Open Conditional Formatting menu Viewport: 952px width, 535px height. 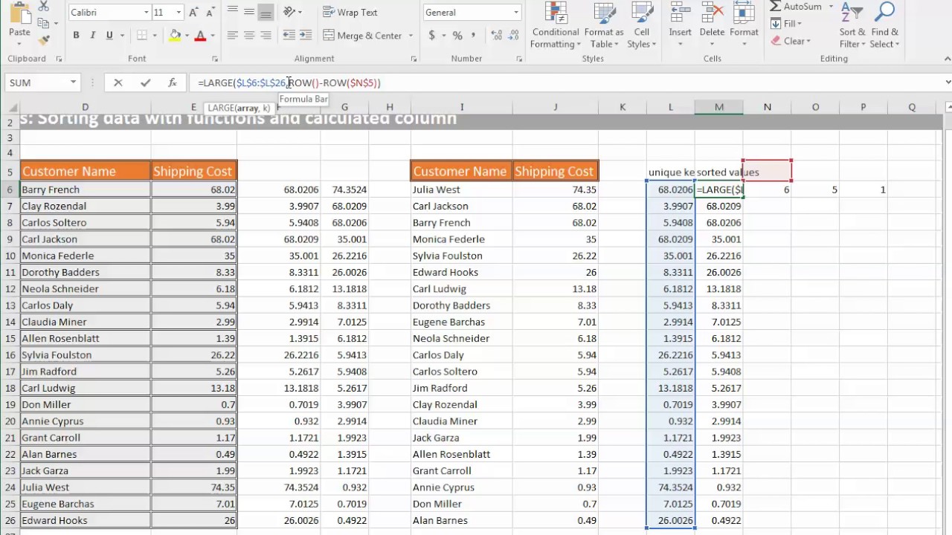[556, 26]
